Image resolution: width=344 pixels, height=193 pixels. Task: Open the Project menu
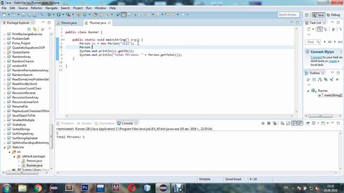[77, 8]
